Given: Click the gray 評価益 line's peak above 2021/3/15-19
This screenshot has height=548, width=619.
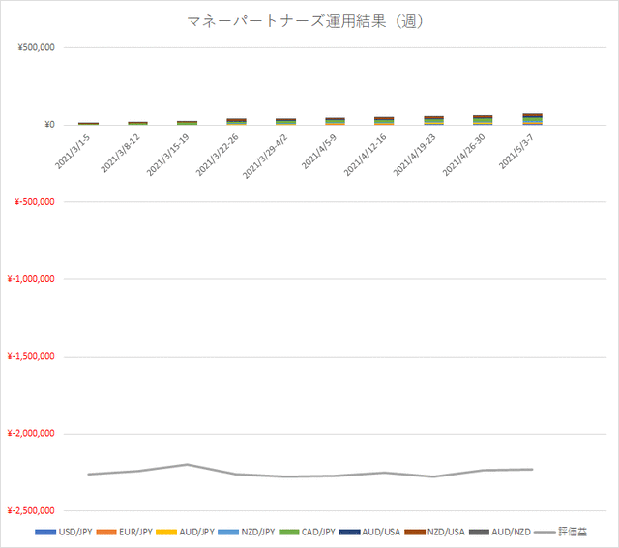Looking at the screenshot, I should coord(187,464).
